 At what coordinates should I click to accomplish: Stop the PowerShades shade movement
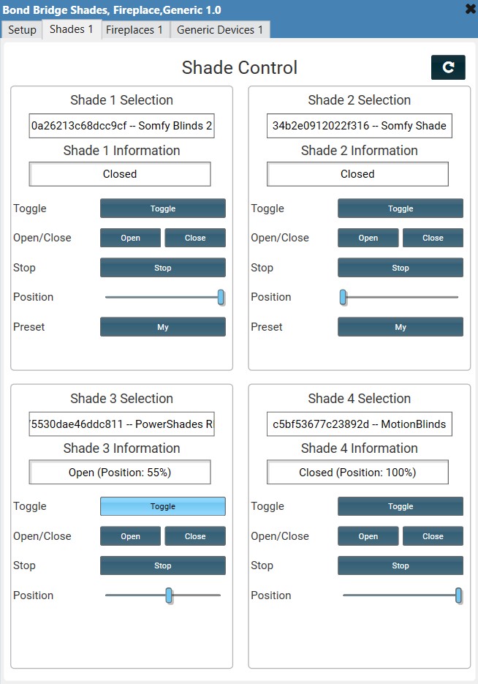(162, 565)
